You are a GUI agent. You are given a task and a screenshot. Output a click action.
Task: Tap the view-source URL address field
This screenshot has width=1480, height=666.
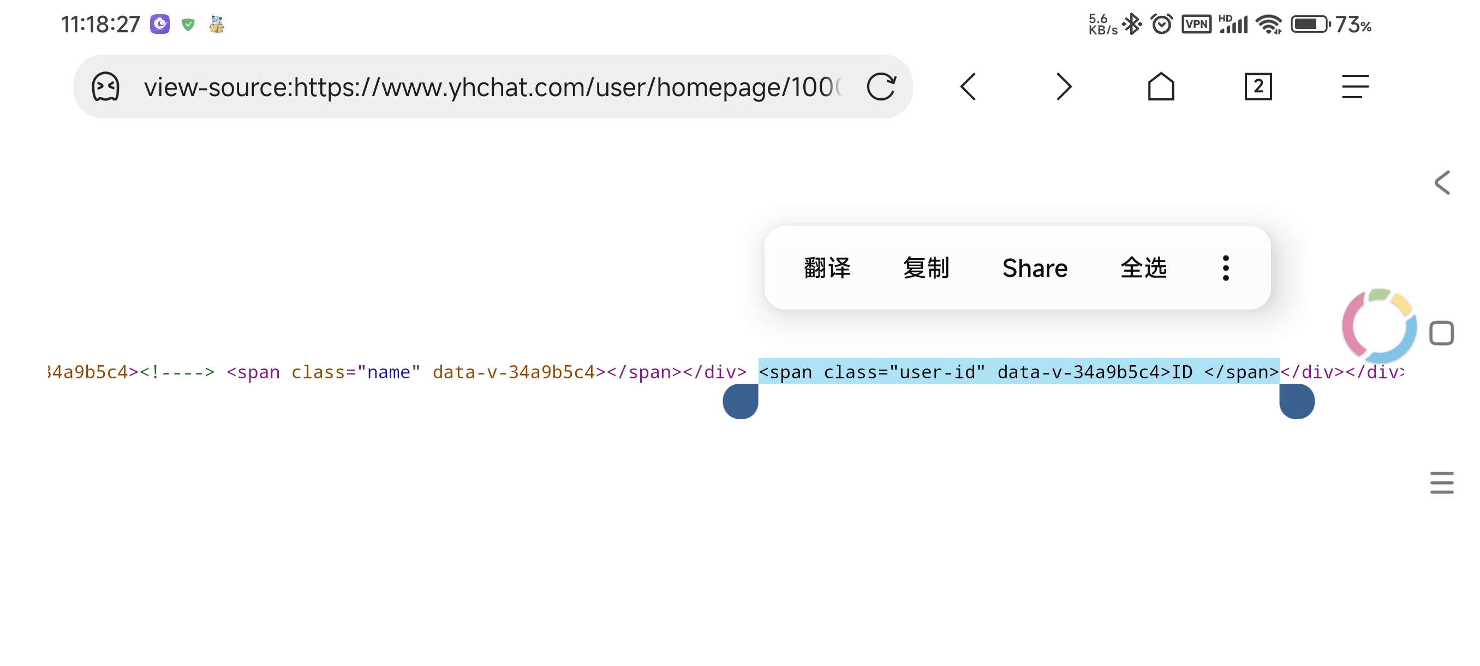point(493,87)
